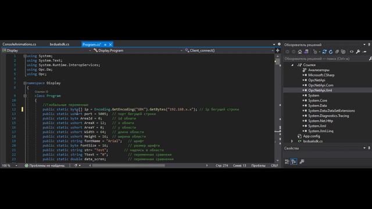Select the System.Net.Http reference
The height and width of the screenshot is (209, 372).
(320, 121)
